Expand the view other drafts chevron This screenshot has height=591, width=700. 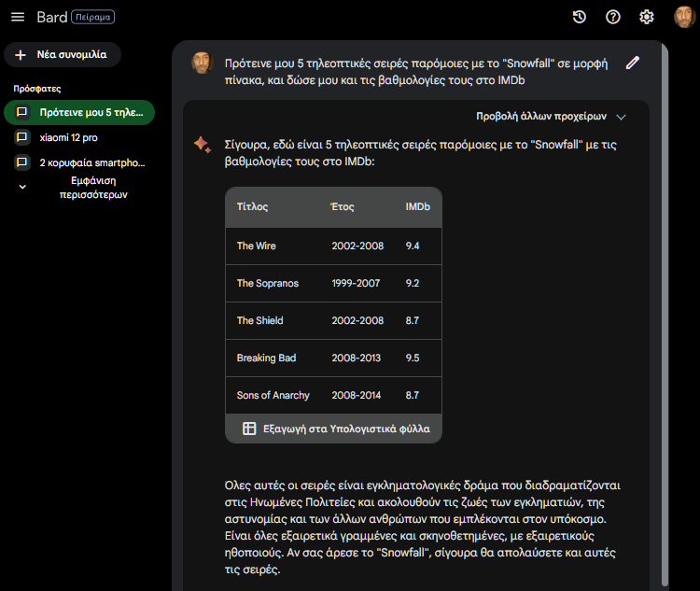pos(621,117)
